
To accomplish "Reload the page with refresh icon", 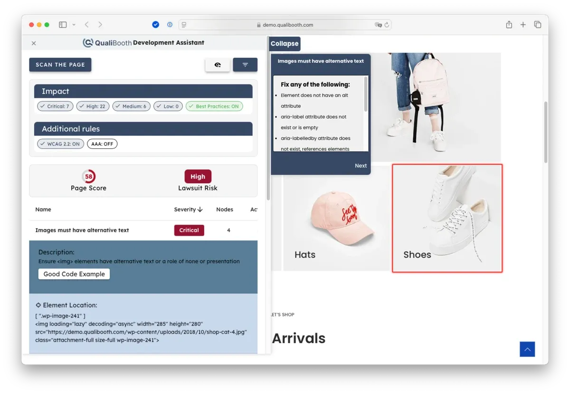I will tap(387, 25).
